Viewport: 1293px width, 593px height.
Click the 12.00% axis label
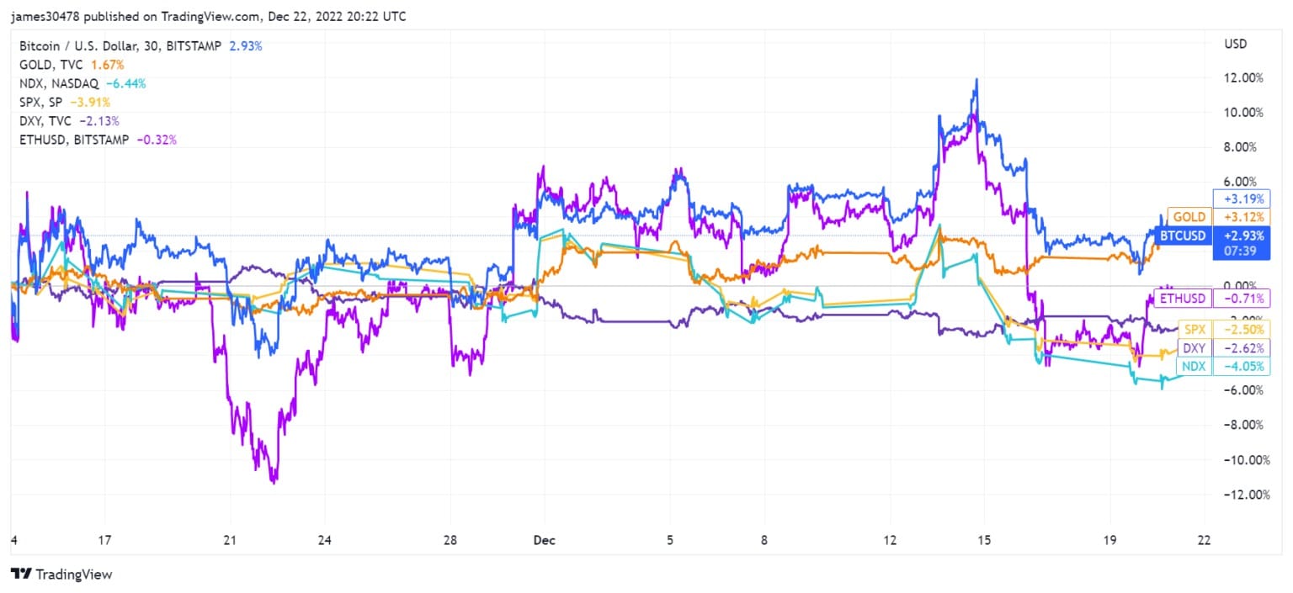pyautogui.click(x=1242, y=77)
